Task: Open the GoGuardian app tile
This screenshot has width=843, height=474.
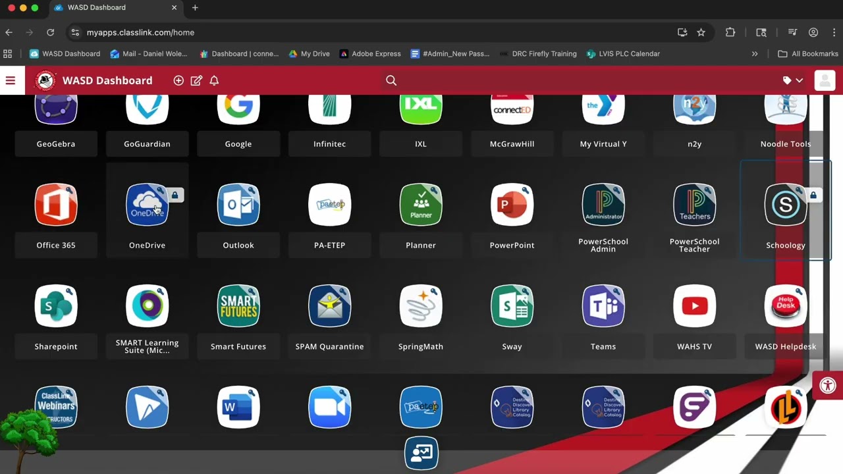Action: [x=147, y=110]
